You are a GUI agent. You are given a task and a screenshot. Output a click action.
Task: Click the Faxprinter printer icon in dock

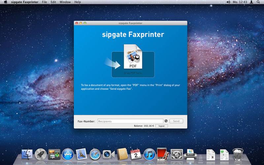[190, 154]
